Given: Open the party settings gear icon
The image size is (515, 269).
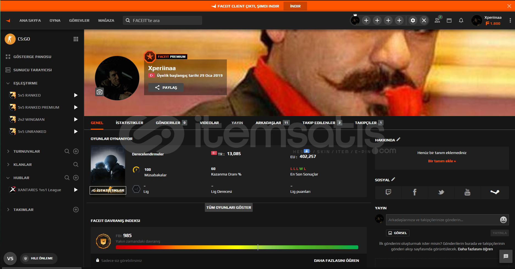Looking at the screenshot, I should 413,20.
